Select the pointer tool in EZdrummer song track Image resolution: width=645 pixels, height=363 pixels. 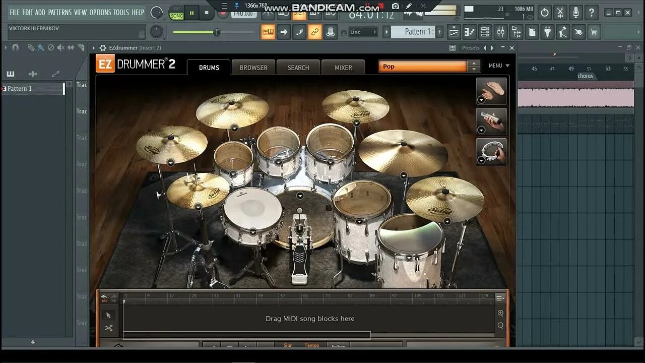109,315
